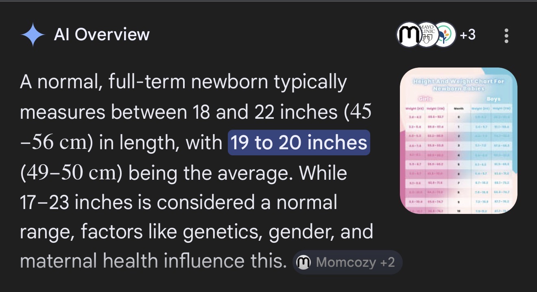
Task: Expand the +2 citations beside Momcozy
Action: [x=387, y=263]
